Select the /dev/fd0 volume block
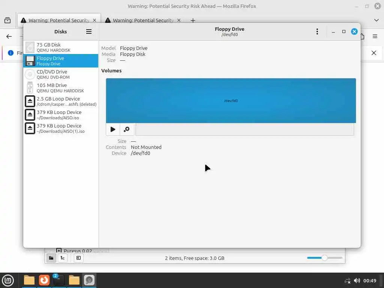This screenshot has width=384, height=288. pyautogui.click(x=231, y=100)
